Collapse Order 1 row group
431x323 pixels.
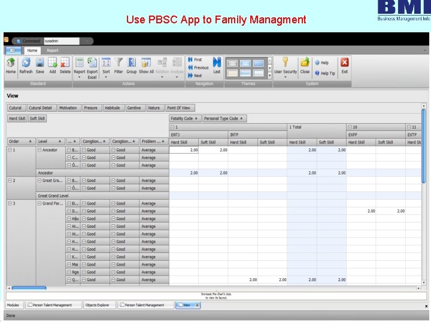coord(10,150)
